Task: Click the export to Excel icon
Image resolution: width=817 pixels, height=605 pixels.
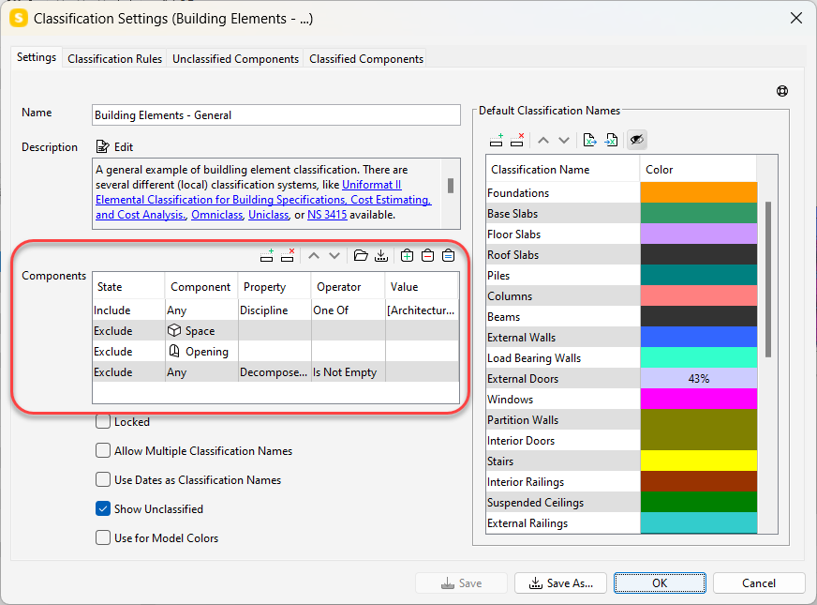Action: click(590, 140)
